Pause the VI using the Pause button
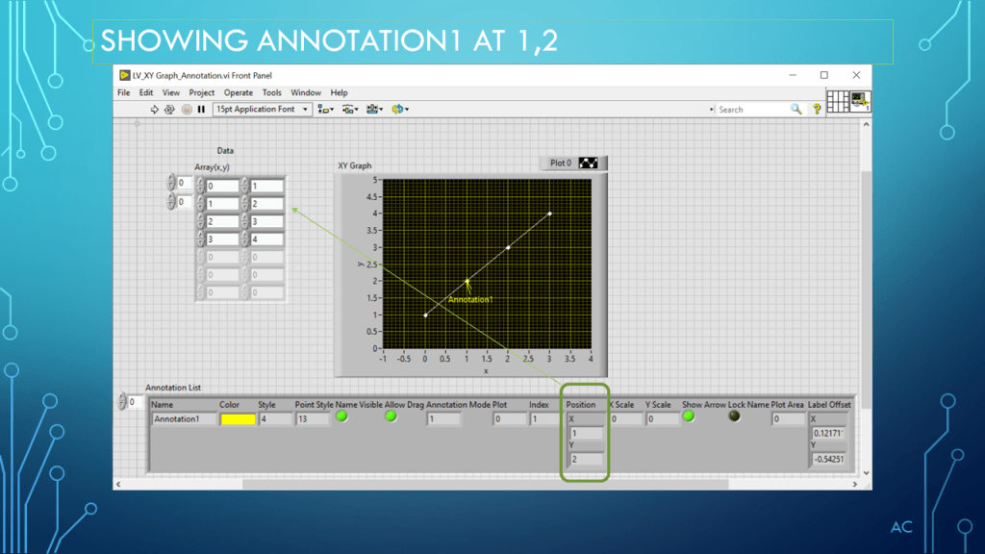The width and height of the screenshot is (985, 554). click(201, 110)
